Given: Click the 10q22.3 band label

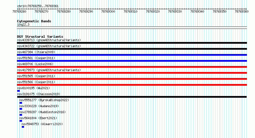Looking at the screenshot, I should pos(23,25).
